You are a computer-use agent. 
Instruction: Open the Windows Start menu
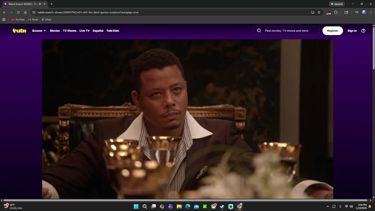tap(136, 206)
